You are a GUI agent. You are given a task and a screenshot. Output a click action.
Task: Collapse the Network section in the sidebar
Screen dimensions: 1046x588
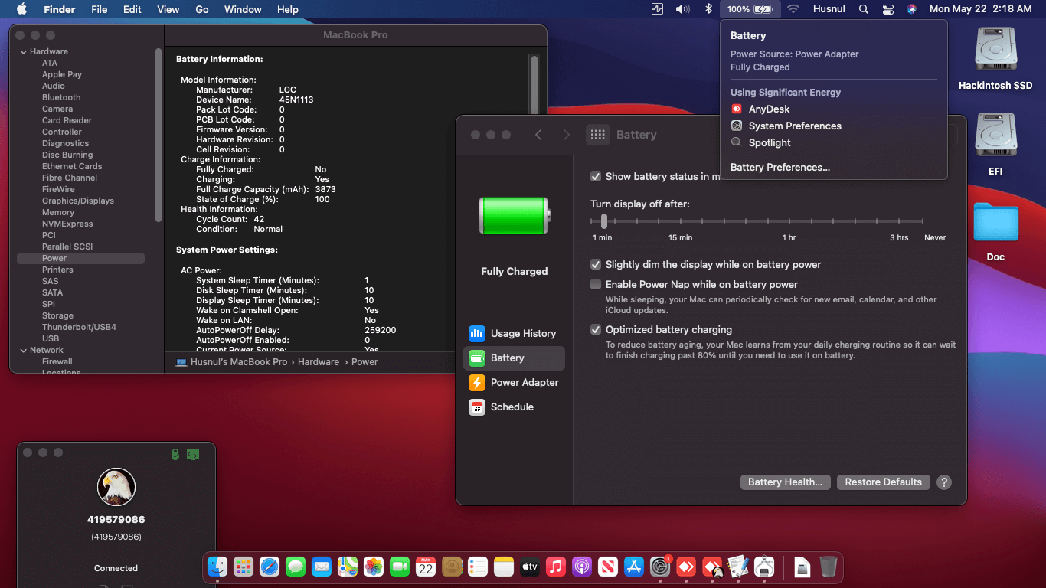22,350
